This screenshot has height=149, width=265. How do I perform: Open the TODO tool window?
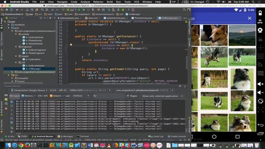coord(22,136)
